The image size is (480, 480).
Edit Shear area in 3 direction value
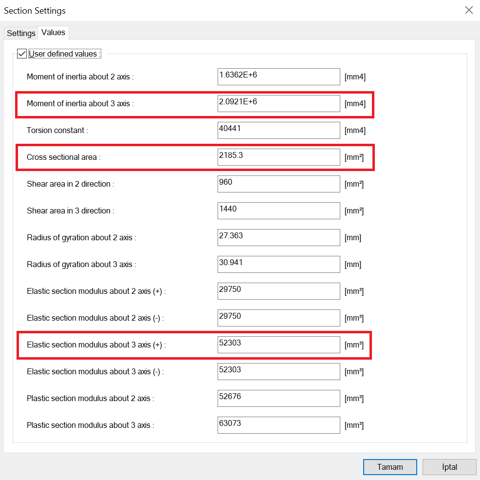(278, 211)
